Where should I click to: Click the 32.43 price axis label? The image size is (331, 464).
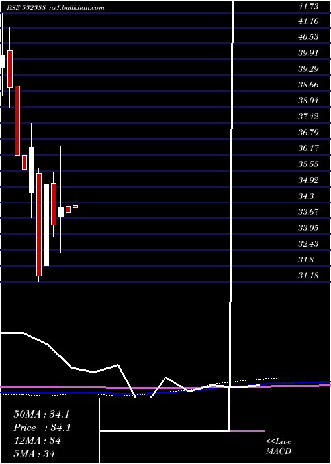click(x=308, y=243)
